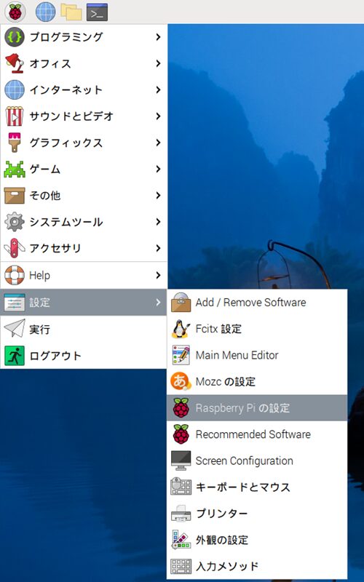Open Recommended Software entry
Screen dimensions: 364x582
[257, 434]
